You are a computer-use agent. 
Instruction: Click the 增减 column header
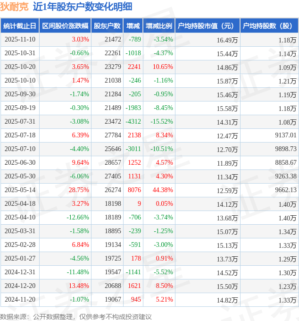(133, 26)
